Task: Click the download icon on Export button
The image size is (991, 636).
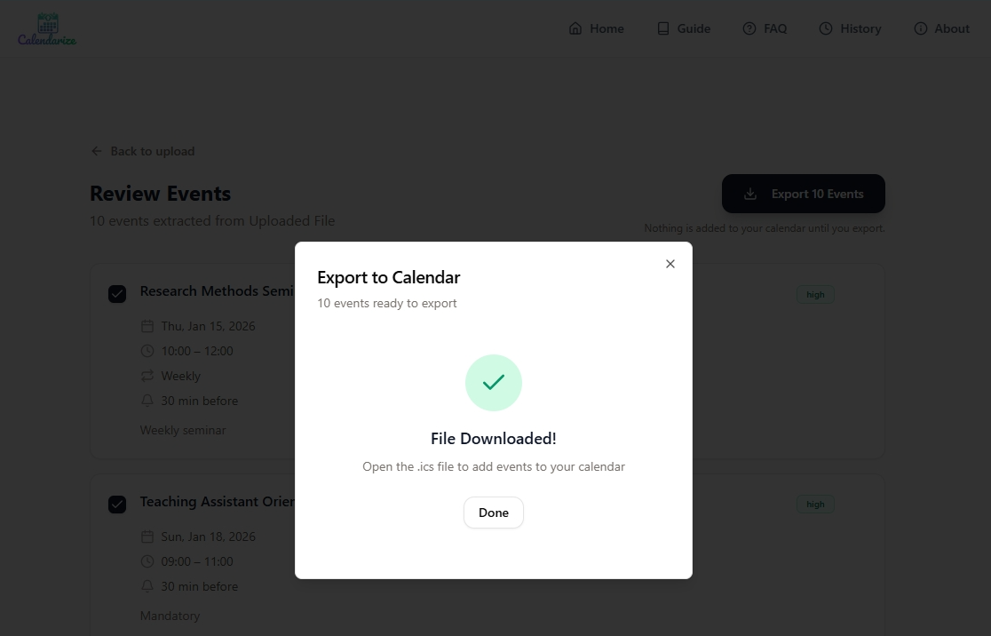Action: pos(750,194)
